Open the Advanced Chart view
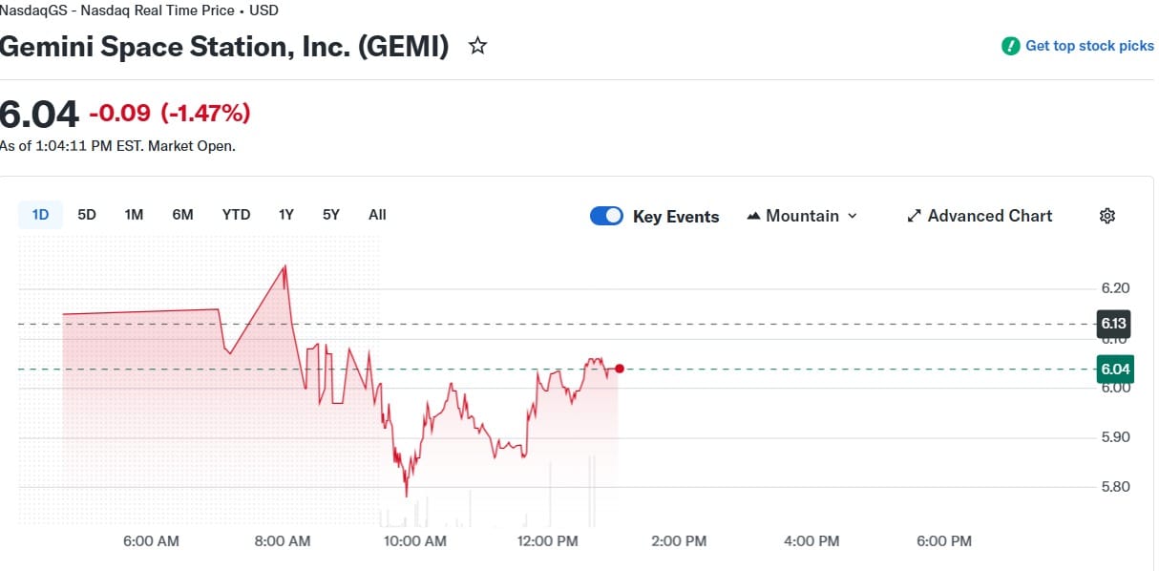The height and width of the screenshot is (571, 1159). pos(989,216)
